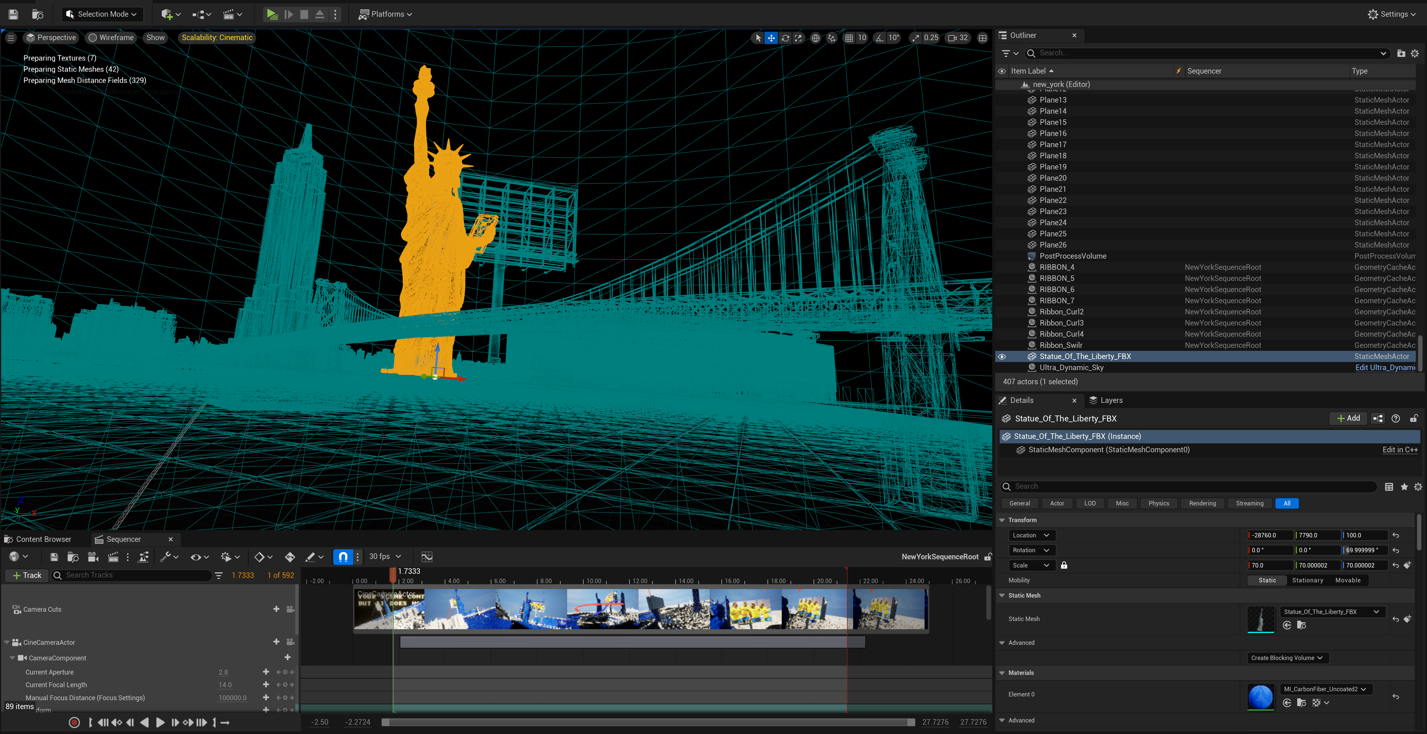Screen dimensions: 1427x734
Task: Browse to the static mesh in Content Browser
Action: [1302, 625]
